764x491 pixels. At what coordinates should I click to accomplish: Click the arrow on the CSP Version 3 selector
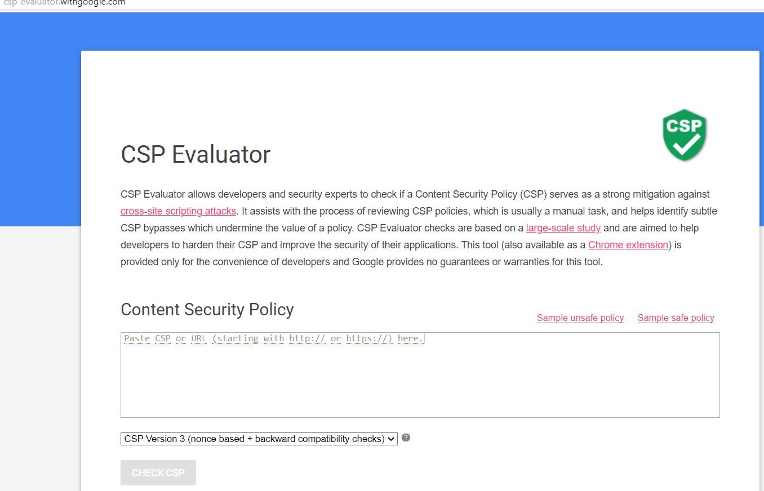click(392, 439)
